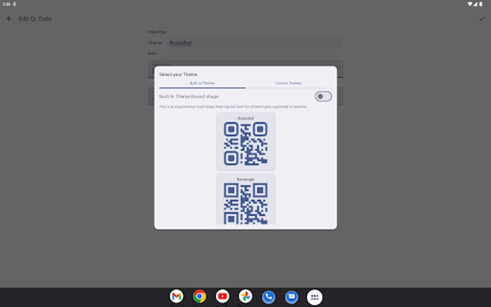Open the Theme field showing Rounded
491x307 pixels.
click(255, 43)
